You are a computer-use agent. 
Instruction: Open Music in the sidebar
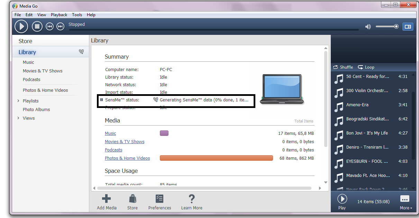point(28,62)
